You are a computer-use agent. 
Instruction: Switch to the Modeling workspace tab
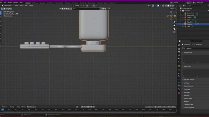(35, 3)
